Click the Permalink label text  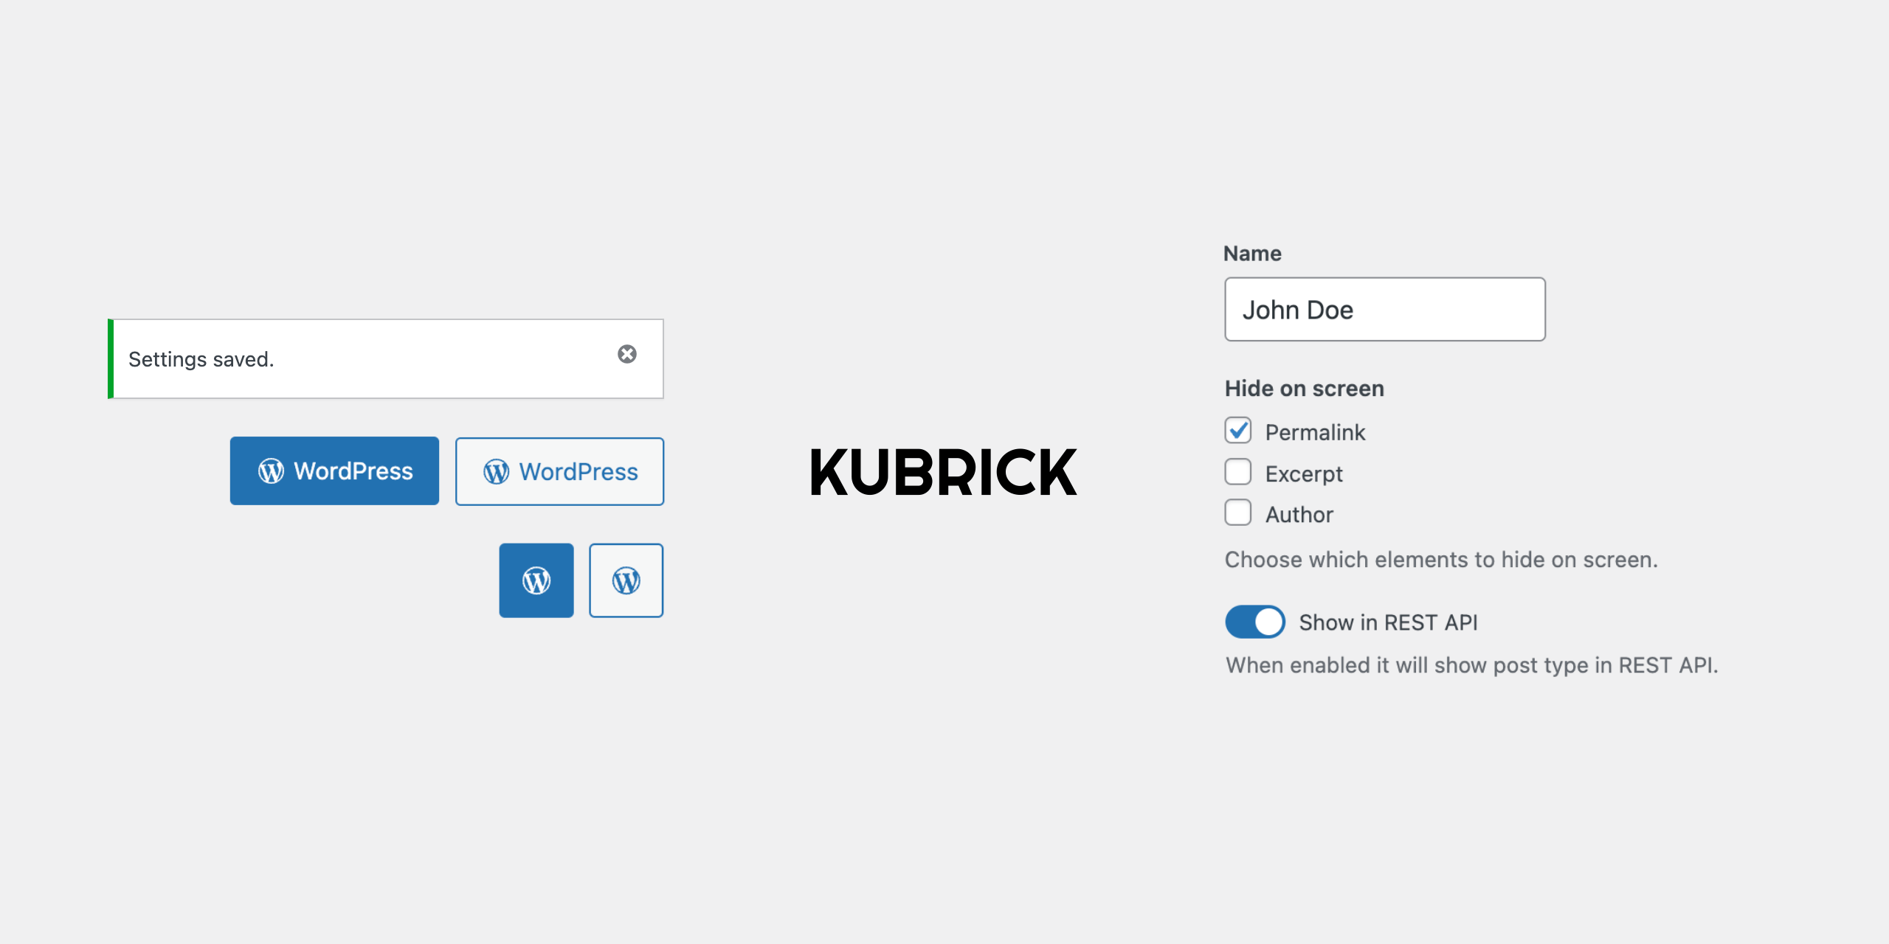coord(1315,432)
